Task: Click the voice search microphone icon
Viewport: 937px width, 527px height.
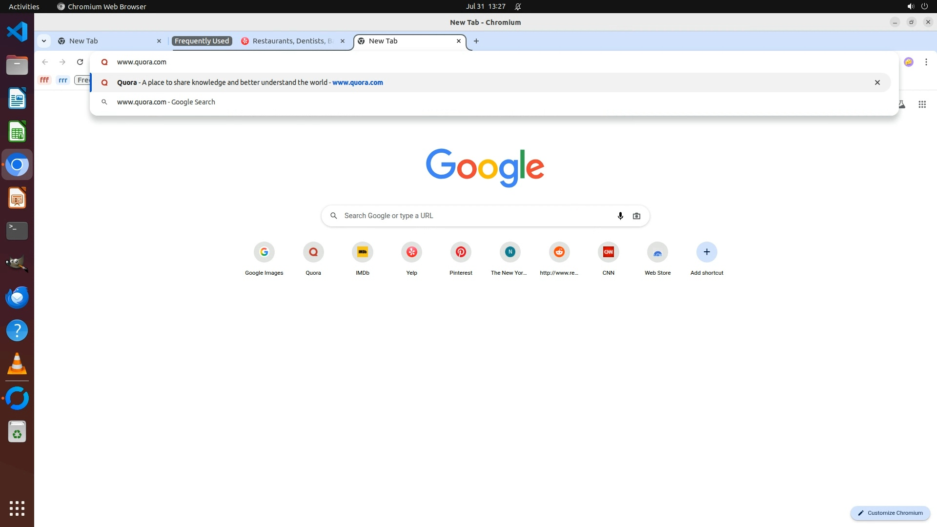Action: click(620, 216)
